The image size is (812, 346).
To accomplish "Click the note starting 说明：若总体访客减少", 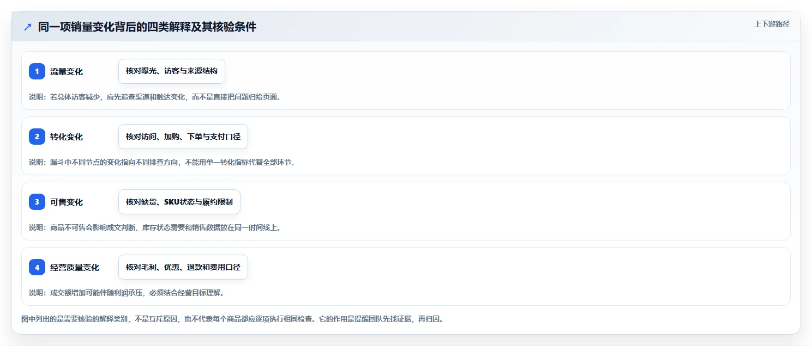I will pyautogui.click(x=155, y=97).
